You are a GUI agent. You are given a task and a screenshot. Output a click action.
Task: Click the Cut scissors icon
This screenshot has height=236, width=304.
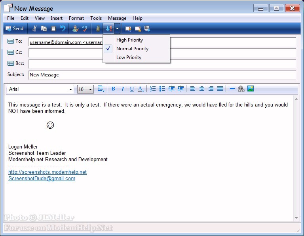(34, 29)
